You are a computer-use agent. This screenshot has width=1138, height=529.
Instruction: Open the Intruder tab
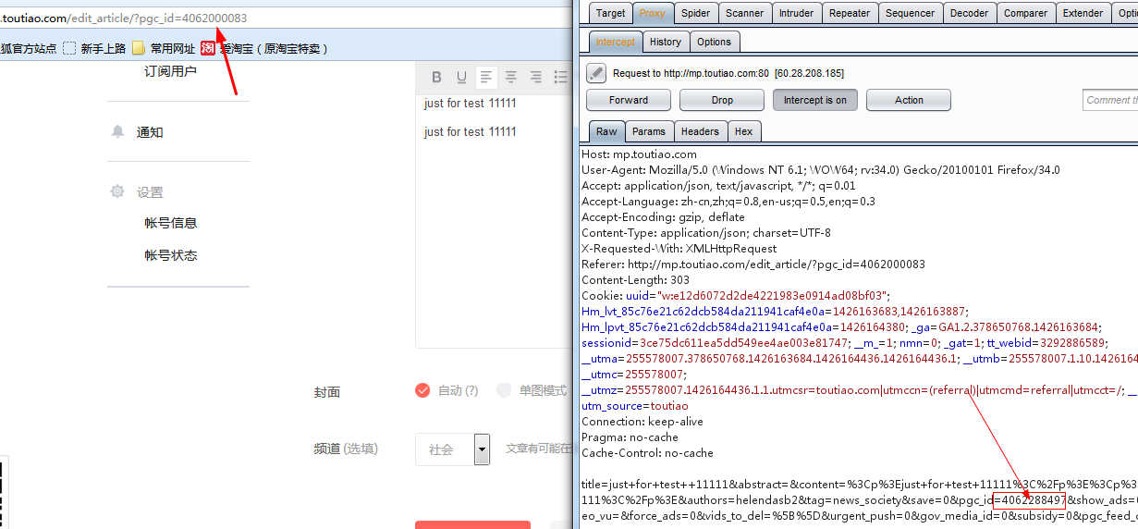797,13
